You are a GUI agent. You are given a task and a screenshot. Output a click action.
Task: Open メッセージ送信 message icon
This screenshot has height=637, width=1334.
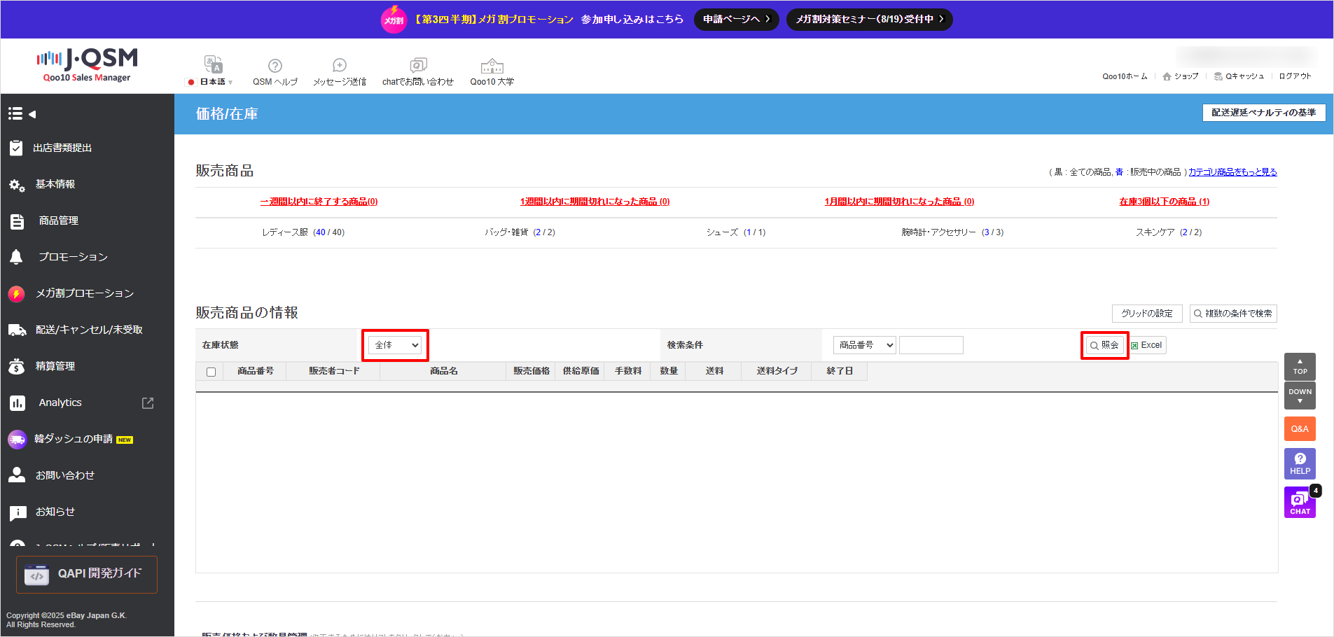pos(340,66)
